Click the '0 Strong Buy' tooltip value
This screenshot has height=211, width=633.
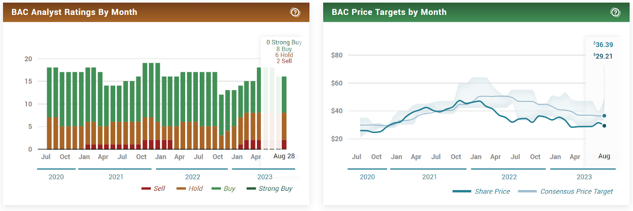284,42
